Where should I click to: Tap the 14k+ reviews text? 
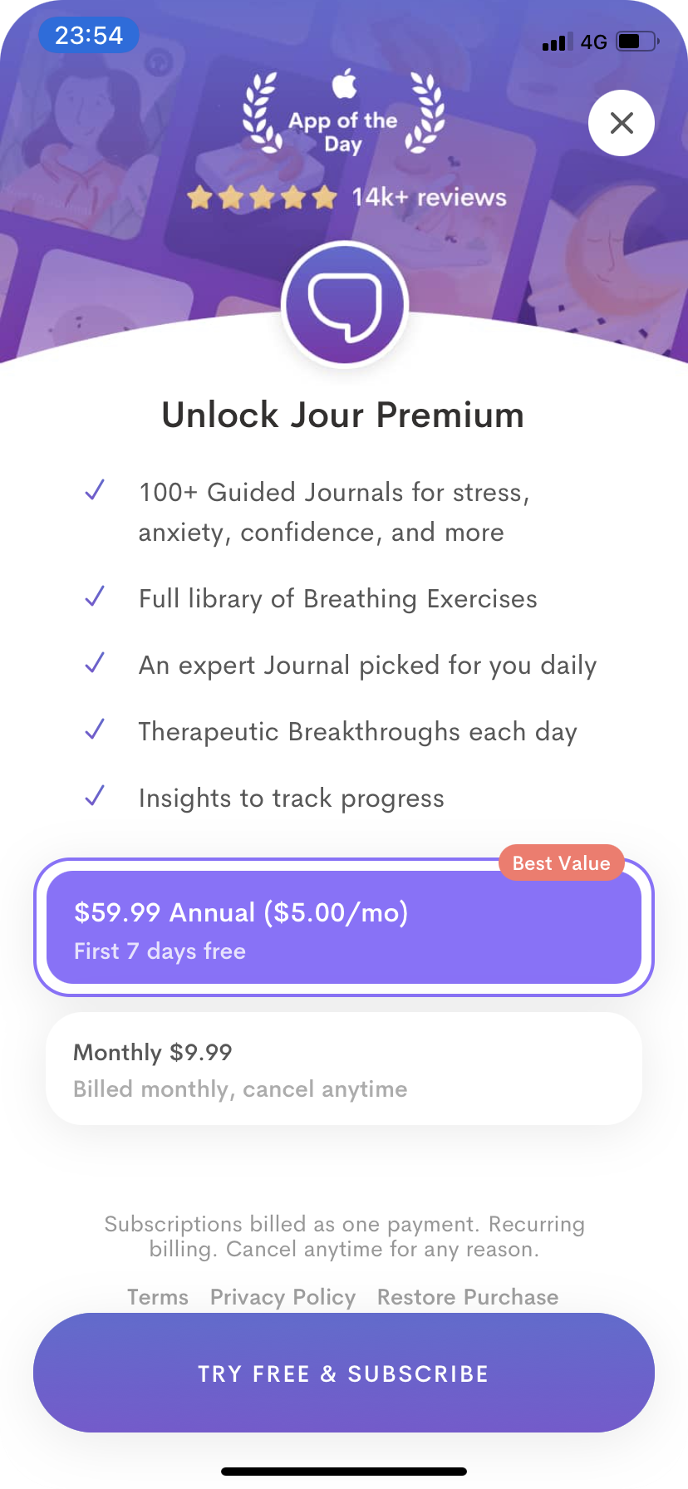coord(429,198)
